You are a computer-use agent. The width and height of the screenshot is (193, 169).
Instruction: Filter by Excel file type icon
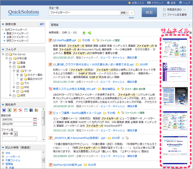click(x=9, y=110)
